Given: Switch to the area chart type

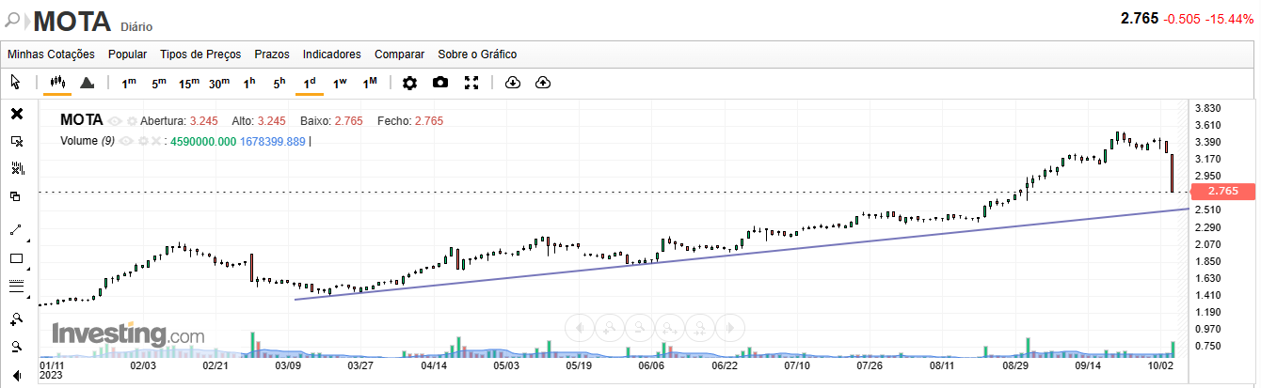Looking at the screenshot, I should coord(88,83).
